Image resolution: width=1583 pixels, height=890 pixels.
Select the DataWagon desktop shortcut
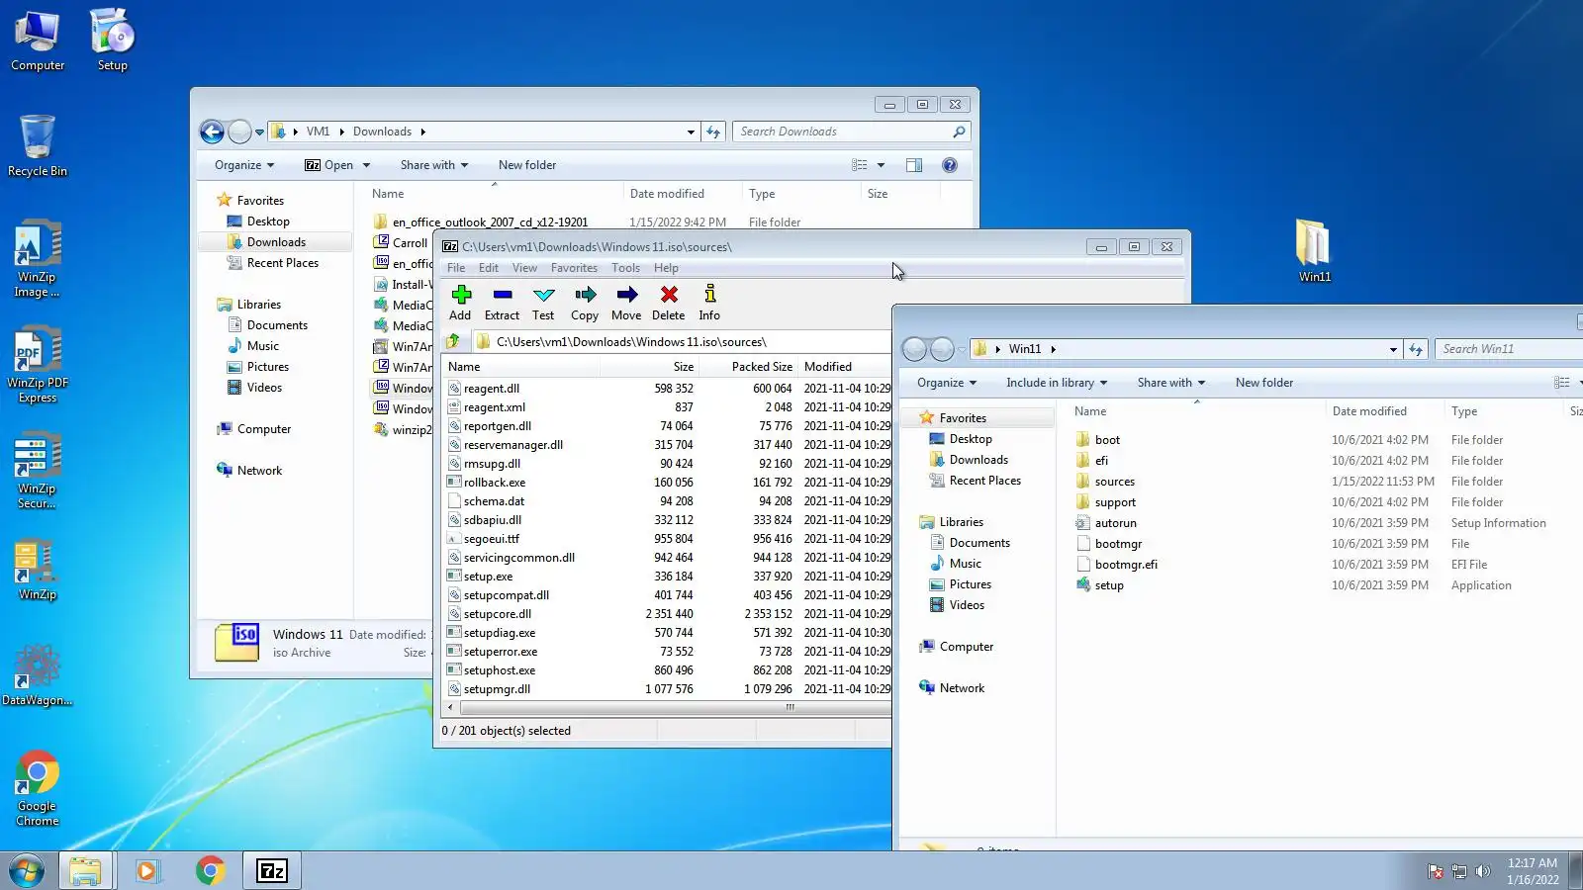click(38, 675)
